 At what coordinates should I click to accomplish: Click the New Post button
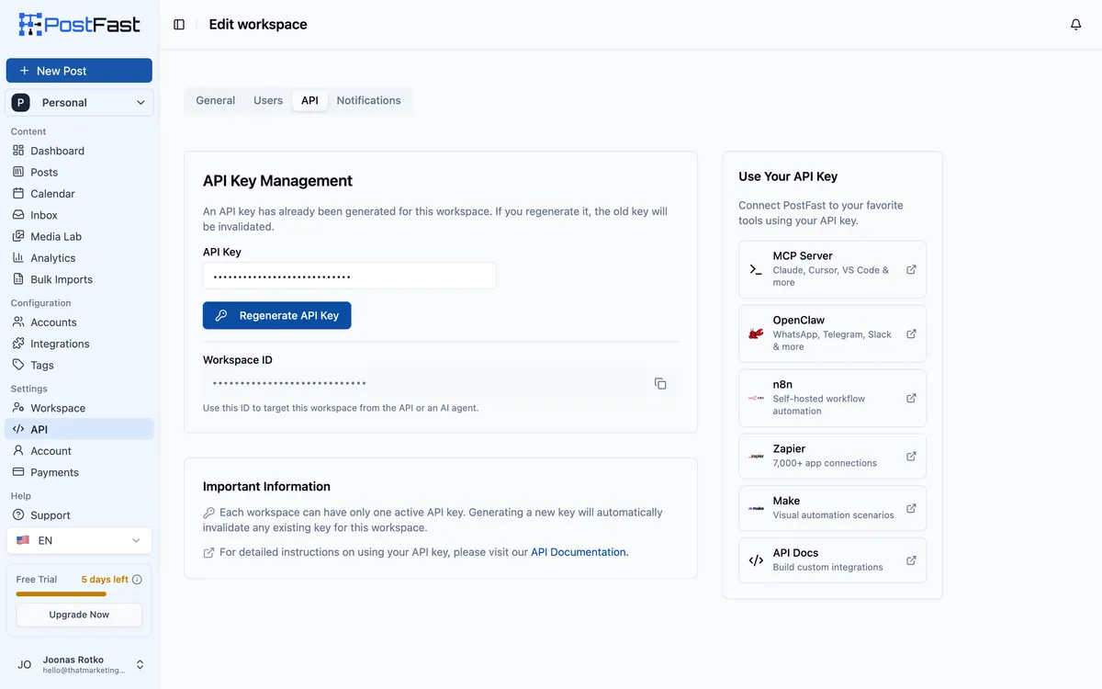79,71
